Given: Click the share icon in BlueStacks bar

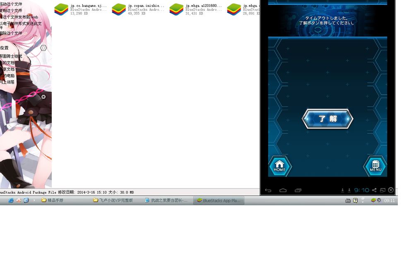Looking at the screenshot, I should click(x=374, y=190).
